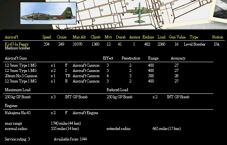Click the Reduced Load heading
227x145 pixels.
tap(117, 90)
